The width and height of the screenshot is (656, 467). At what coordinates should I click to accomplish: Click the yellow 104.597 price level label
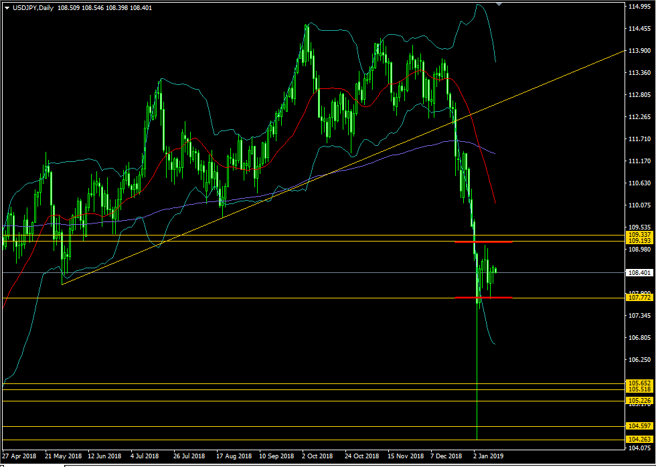coord(639,426)
